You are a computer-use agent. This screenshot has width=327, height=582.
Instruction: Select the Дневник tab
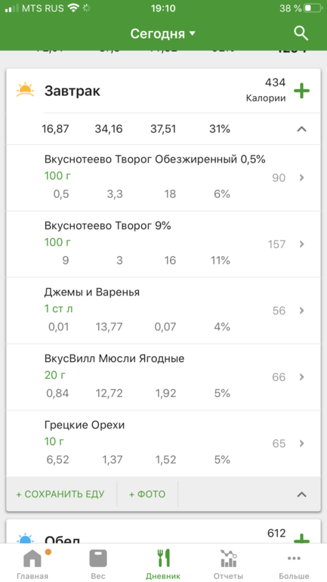tap(163, 564)
